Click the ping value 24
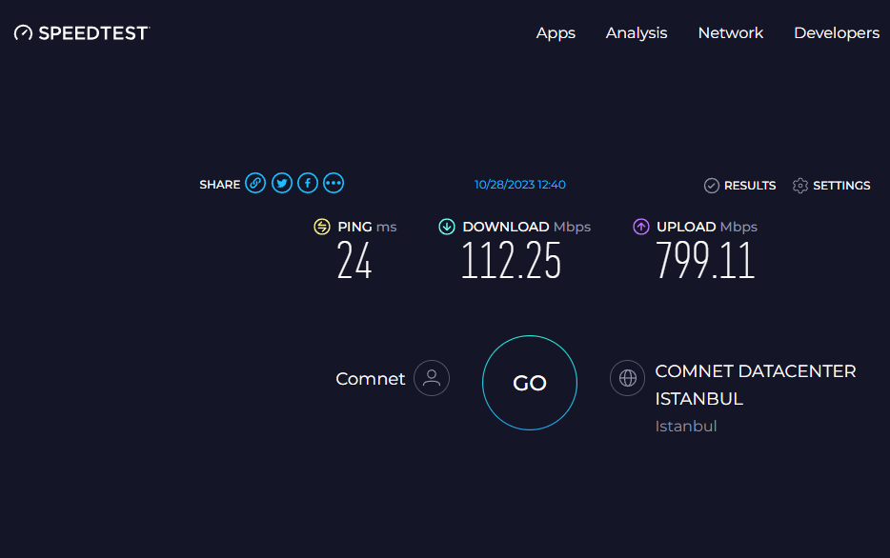This screenshot has width=890, height=558. [354, 260]
